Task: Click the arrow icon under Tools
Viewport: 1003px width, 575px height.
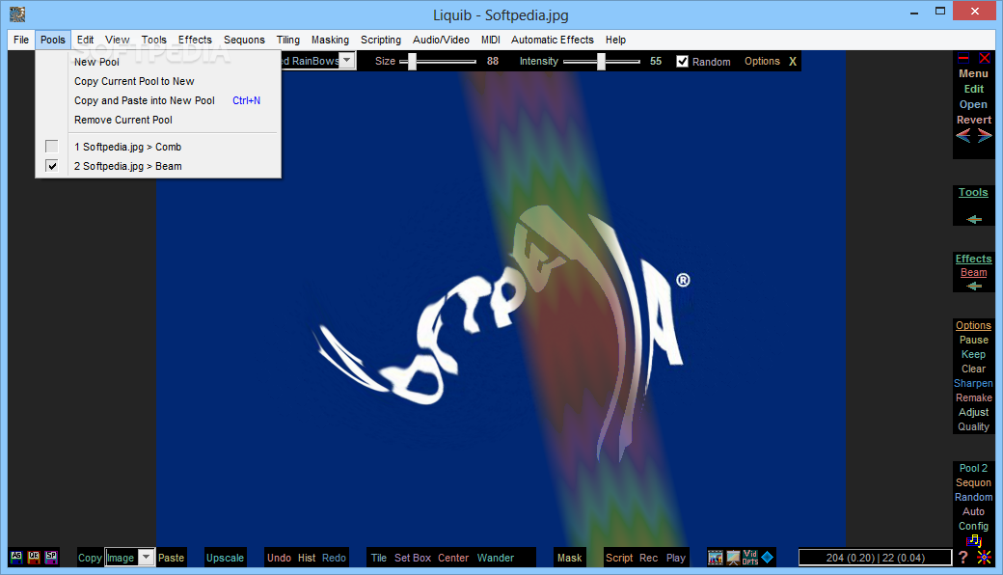Action: (973, 219)
